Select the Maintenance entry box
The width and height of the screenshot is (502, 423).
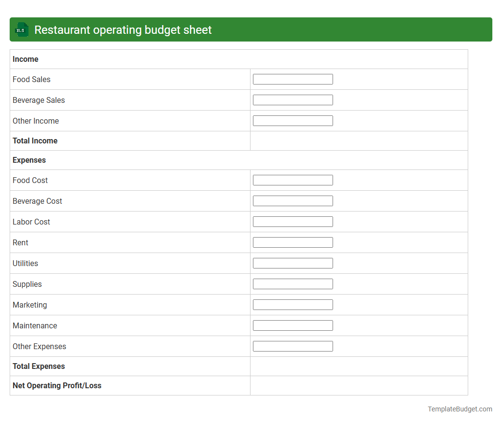tap(293, 325)
